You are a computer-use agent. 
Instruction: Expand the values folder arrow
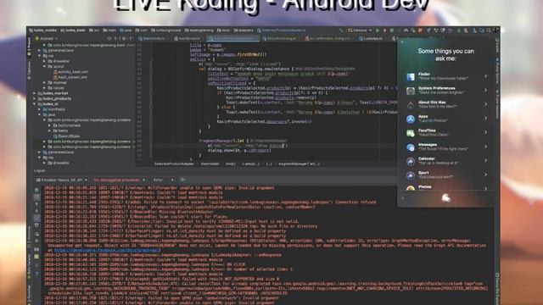45,88
